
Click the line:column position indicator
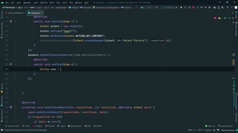(190, 130)
